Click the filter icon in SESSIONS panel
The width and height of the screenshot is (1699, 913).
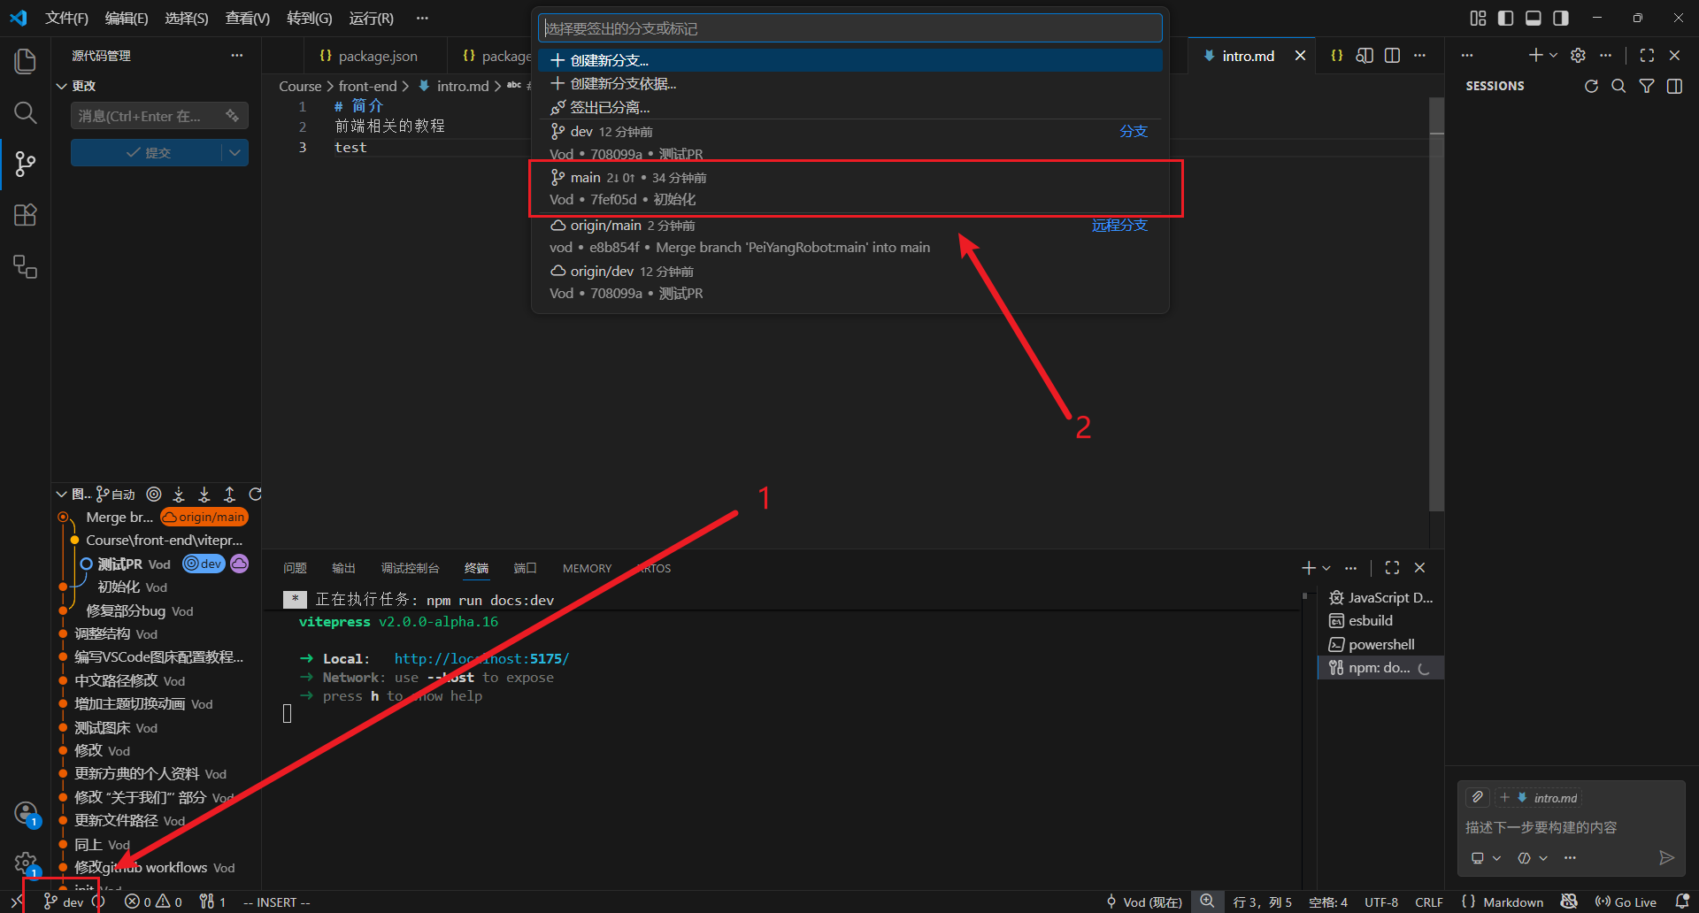coord(1647,86)
